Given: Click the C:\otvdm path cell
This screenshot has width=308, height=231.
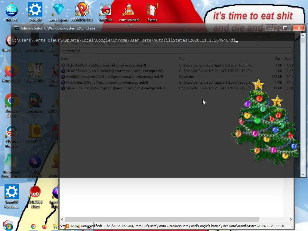Looking at the screenshot, I should [186, 77].
